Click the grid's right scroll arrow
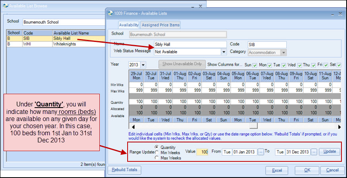The height and width of the screenshot is (178, 347). pos(339,127)
